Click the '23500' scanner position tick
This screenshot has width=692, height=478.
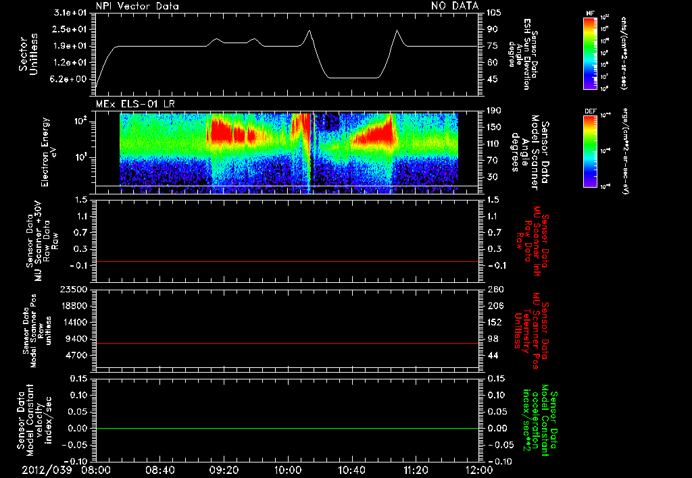pyautogui.click(x=73, y=290)
